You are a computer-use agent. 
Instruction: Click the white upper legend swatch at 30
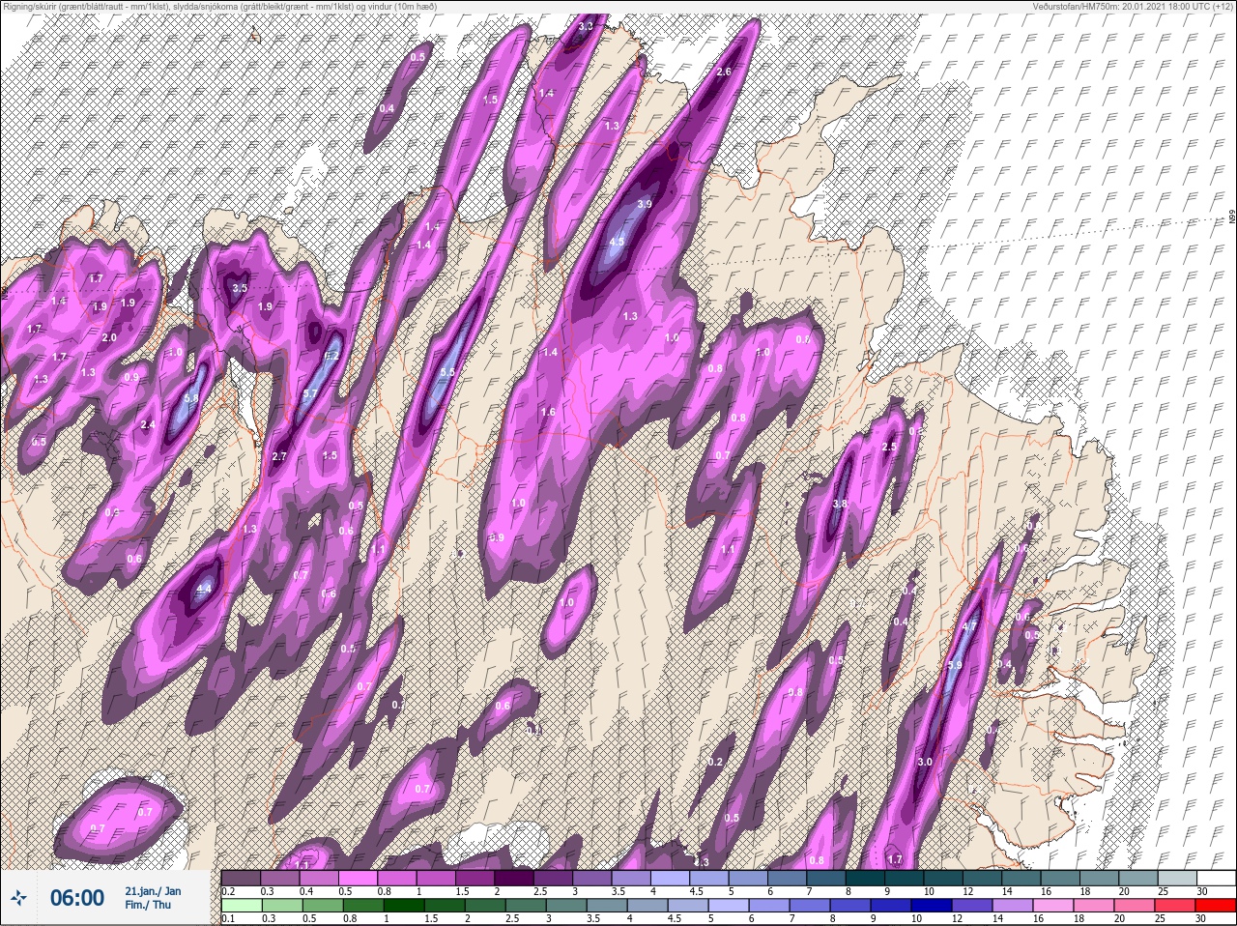point(1215,878)
